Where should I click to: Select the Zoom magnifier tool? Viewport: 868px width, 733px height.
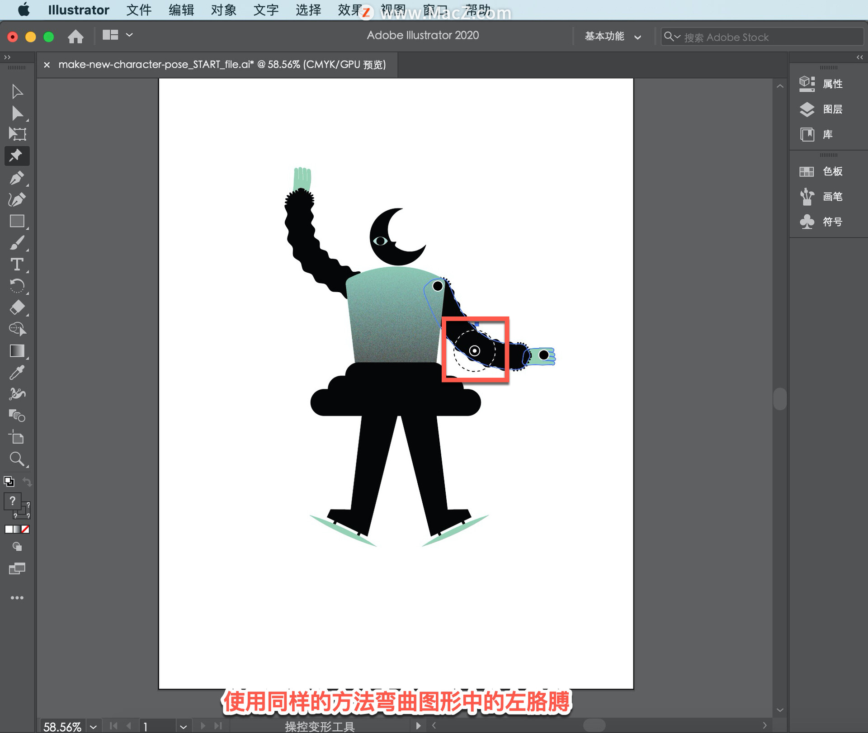coord(17,459)
